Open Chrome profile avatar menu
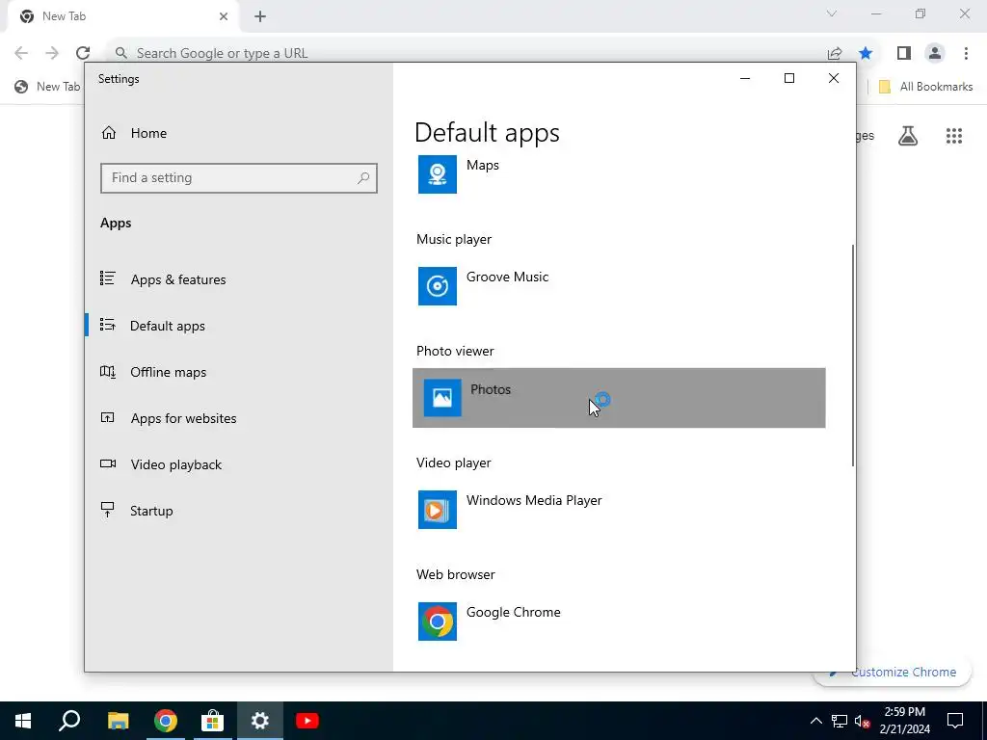Screen dimensions: 987x740 click(x=935, y=53)
